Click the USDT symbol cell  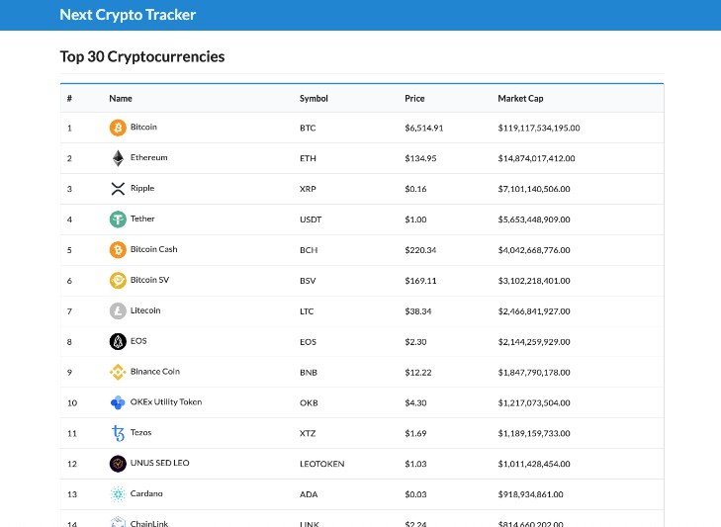[x=311, y=220]
